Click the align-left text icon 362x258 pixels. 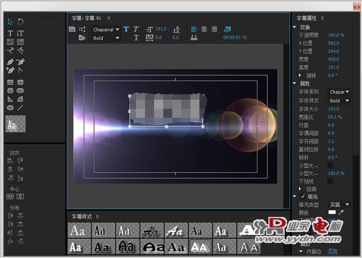194,29
